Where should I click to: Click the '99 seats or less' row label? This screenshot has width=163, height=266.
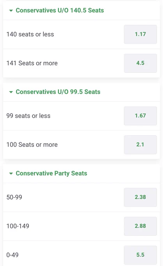28,116
